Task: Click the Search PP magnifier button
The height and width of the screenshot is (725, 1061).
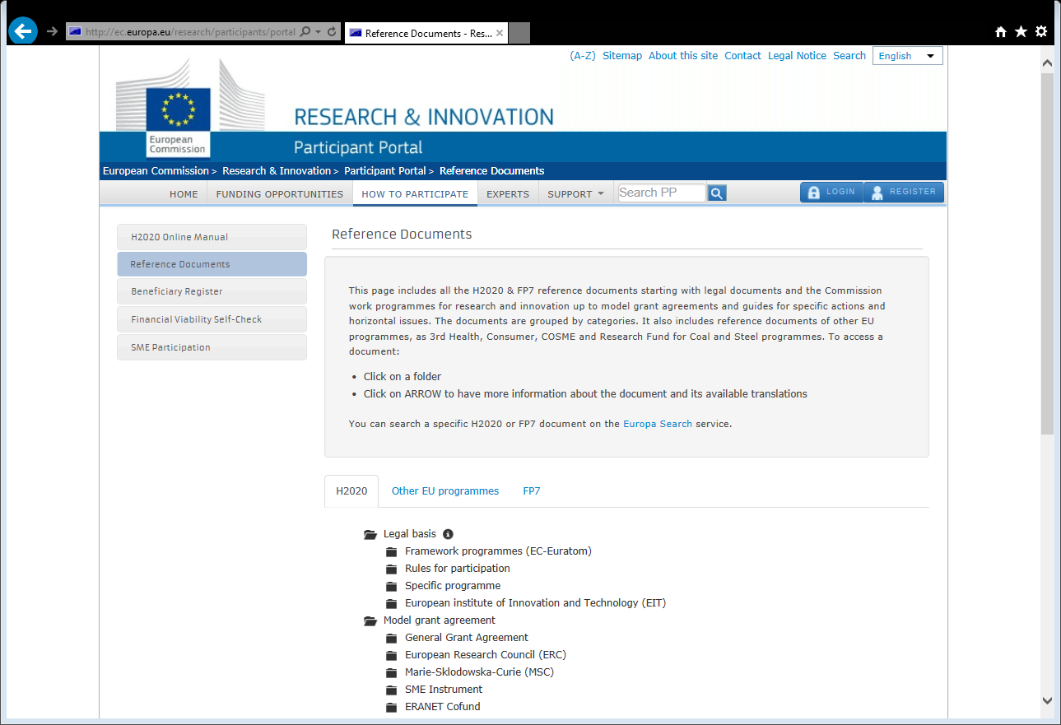Action: (717, 193)
